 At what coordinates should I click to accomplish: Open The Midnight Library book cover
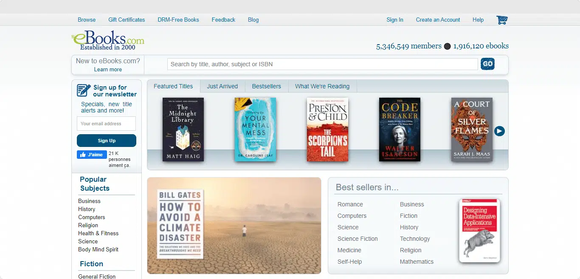pyautogui.click(x=183, y=130)
